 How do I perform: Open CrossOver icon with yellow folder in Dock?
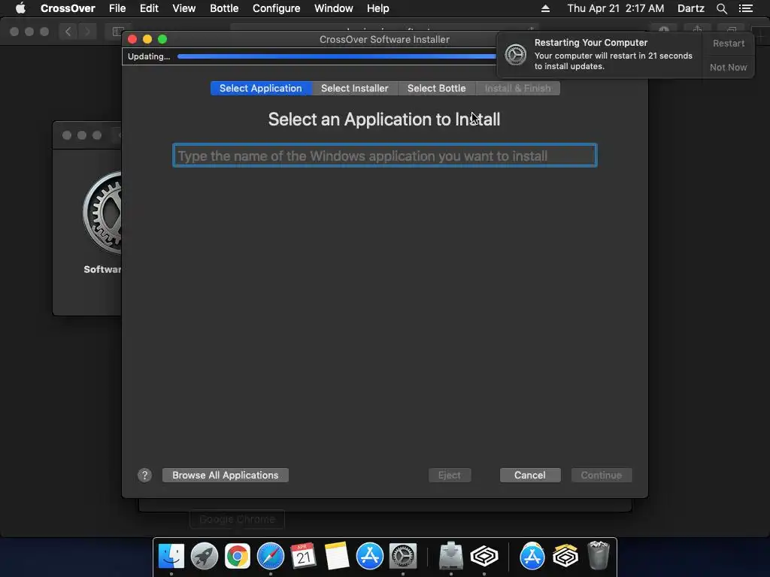565,556
